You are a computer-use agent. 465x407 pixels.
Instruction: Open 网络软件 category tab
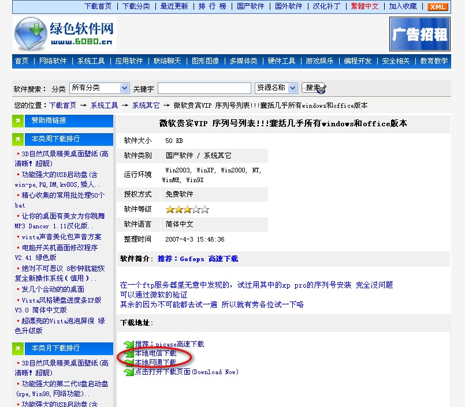coord(53,61)
